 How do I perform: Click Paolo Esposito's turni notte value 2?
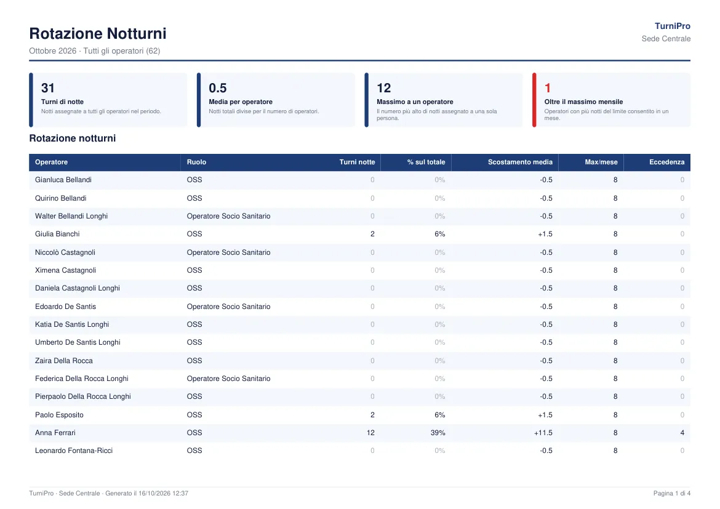click(372, 415)
